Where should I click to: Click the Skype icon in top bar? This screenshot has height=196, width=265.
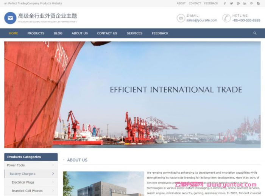[x=258, y=3]
